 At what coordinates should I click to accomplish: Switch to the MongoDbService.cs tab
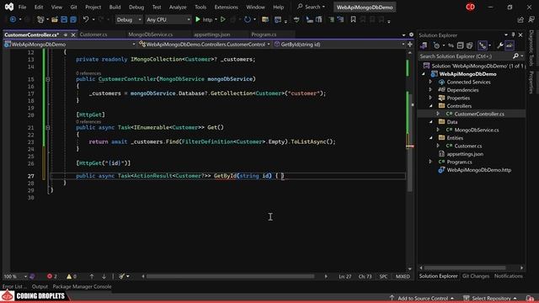(151, 35)
